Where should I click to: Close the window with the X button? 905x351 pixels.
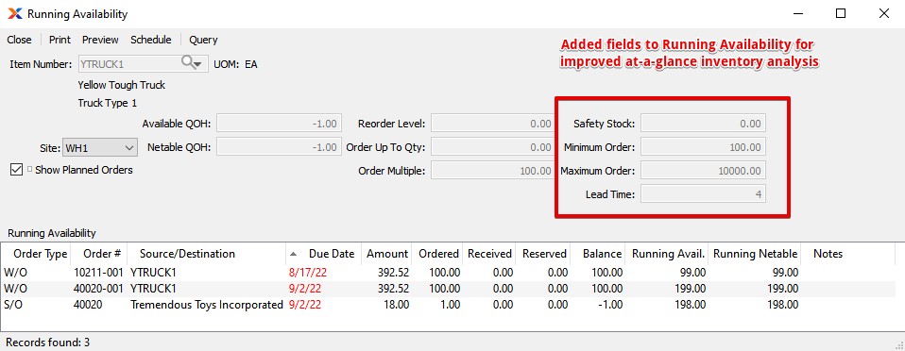(x=883, y=14)
